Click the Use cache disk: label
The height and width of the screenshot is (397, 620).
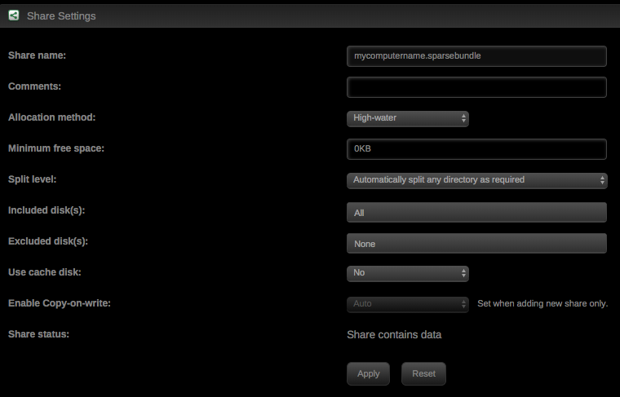pyautogui.click(x=45, y=272)
